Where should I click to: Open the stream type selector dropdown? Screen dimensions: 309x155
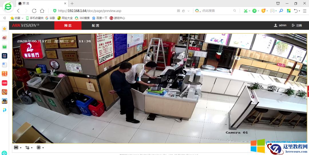point(29,148)
